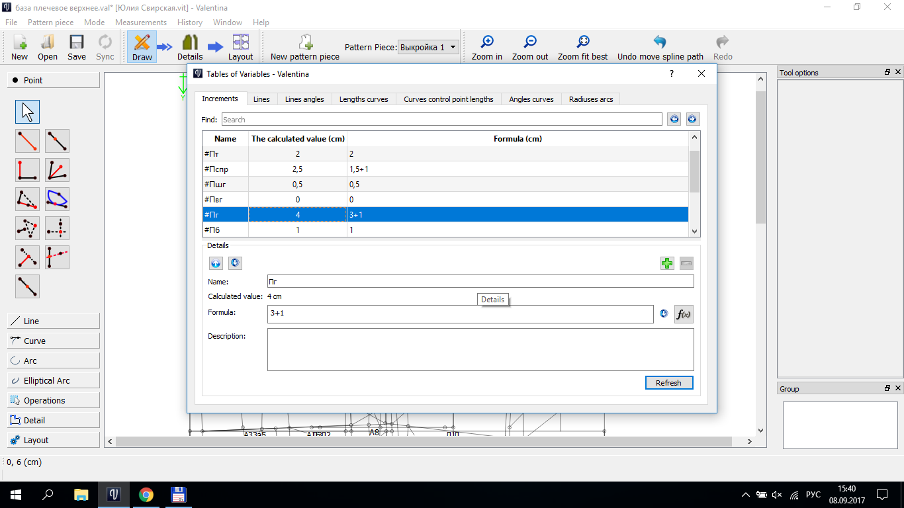This screenshot has width=904, height=508.
Task: Open the formula wizard f(x) button
Action: (x=684, y=314)
